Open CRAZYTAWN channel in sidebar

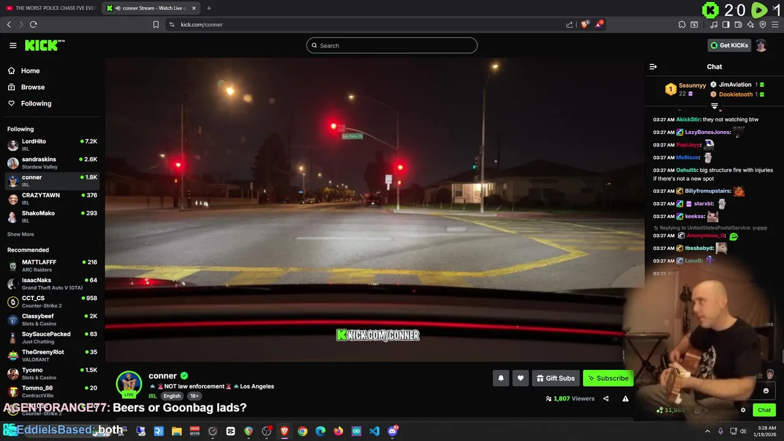click(x=52, y=198)
